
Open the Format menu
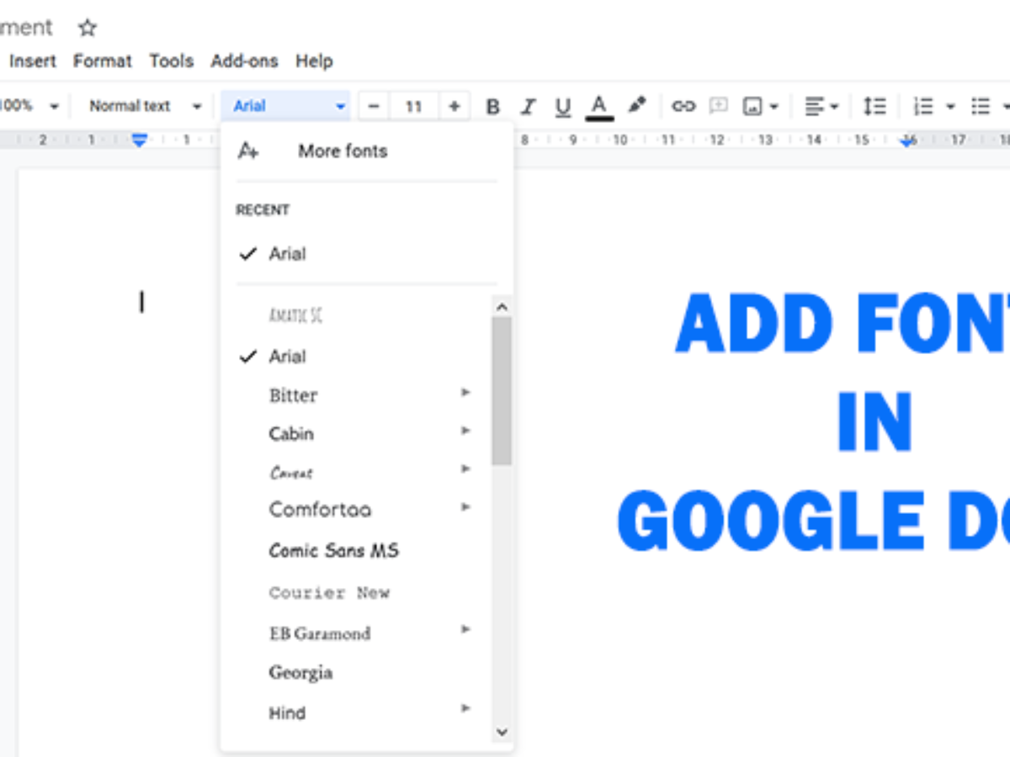tap(103, 61)
